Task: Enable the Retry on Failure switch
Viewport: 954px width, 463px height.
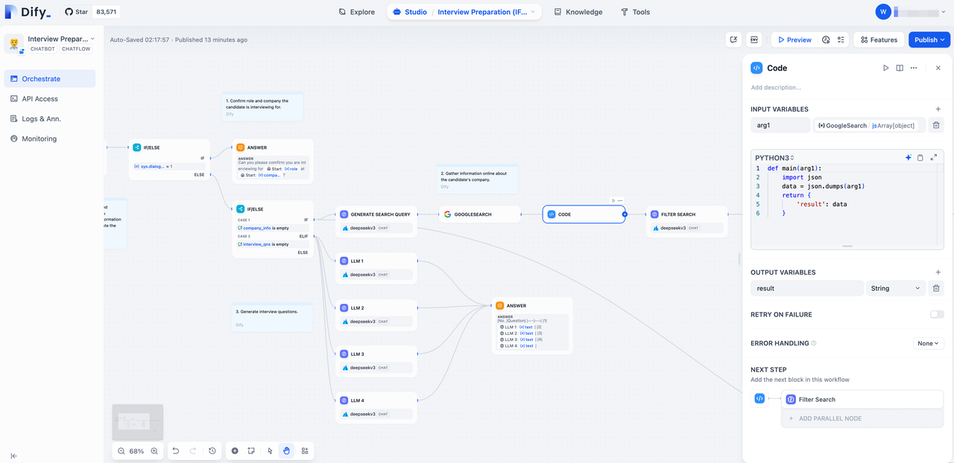Action: [937, 315]
